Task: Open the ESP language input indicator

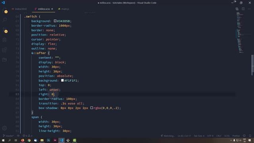Action: (x=244, y=140)
